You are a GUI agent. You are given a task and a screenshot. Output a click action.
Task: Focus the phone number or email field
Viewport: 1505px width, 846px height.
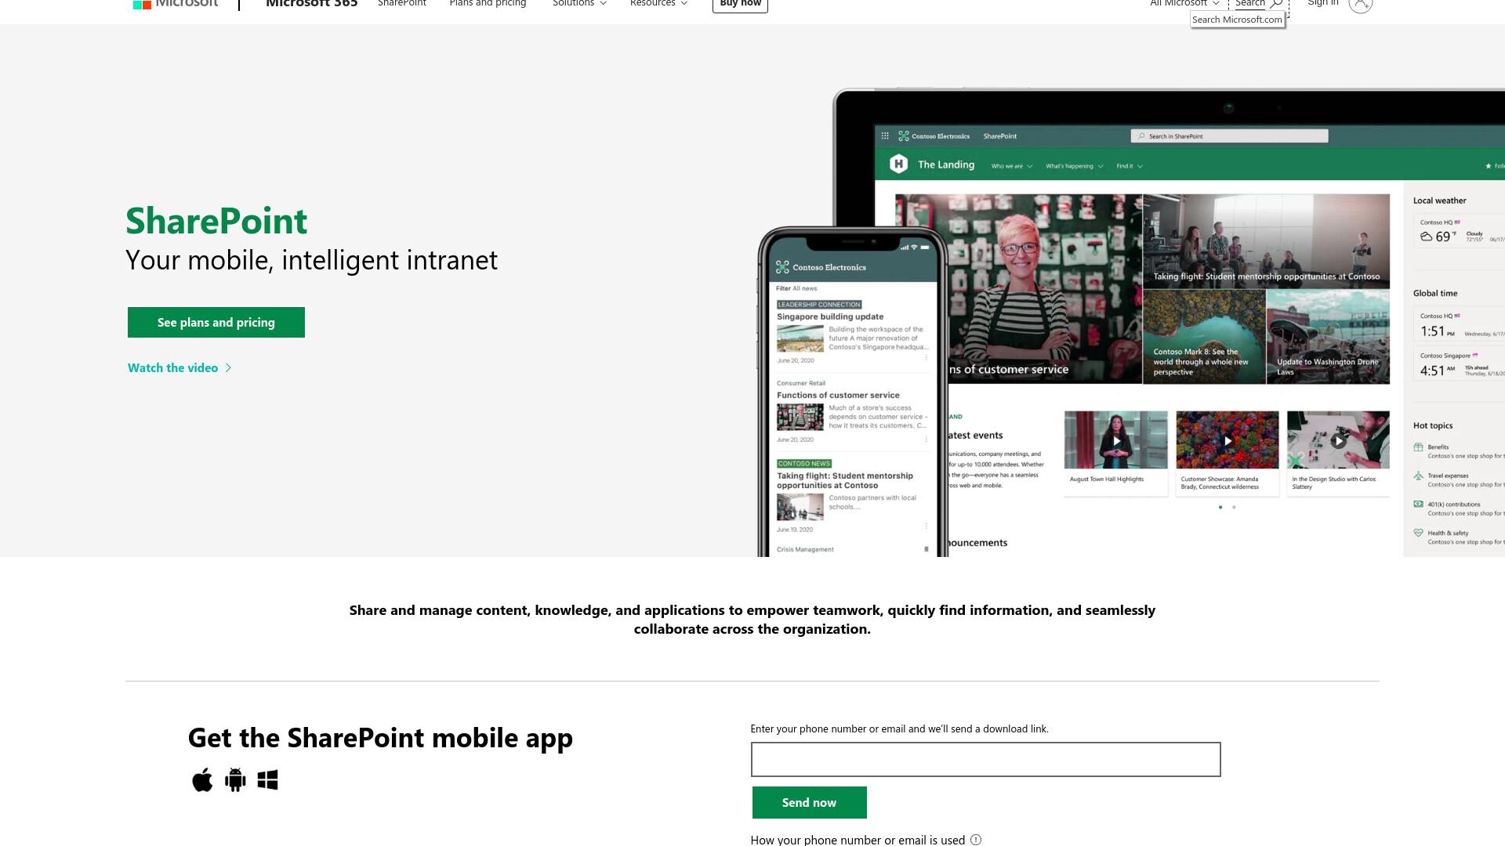985,760
